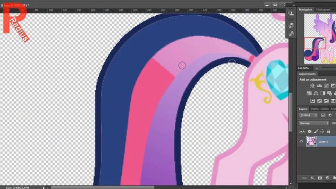
Task: Add a Curves adjustment
Action: [326, 86]
